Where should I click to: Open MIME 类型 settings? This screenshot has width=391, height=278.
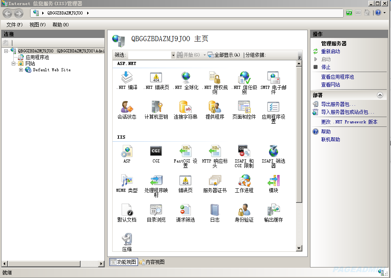127,181
